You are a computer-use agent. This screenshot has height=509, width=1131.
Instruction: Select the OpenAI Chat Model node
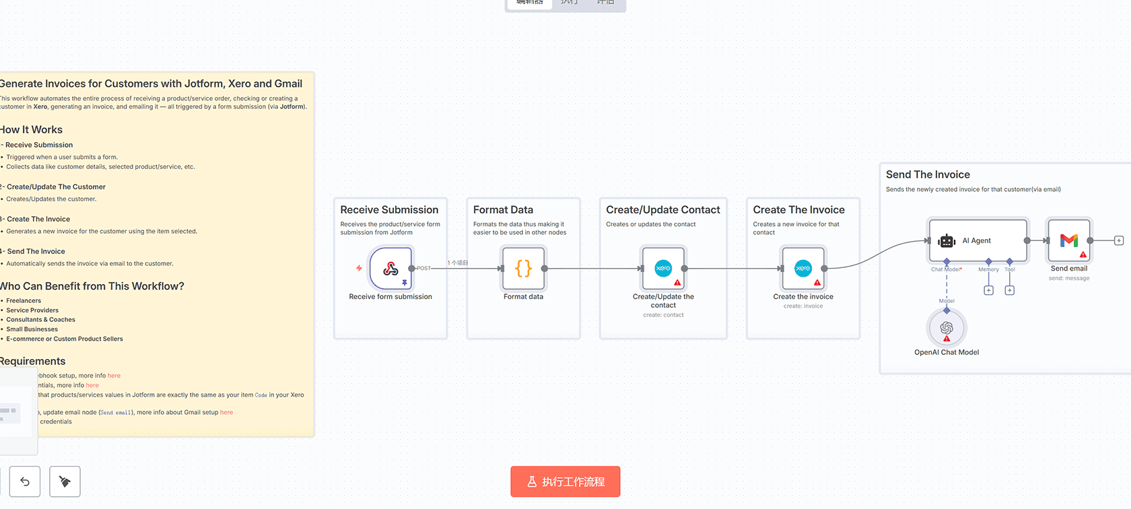point(947,328)
